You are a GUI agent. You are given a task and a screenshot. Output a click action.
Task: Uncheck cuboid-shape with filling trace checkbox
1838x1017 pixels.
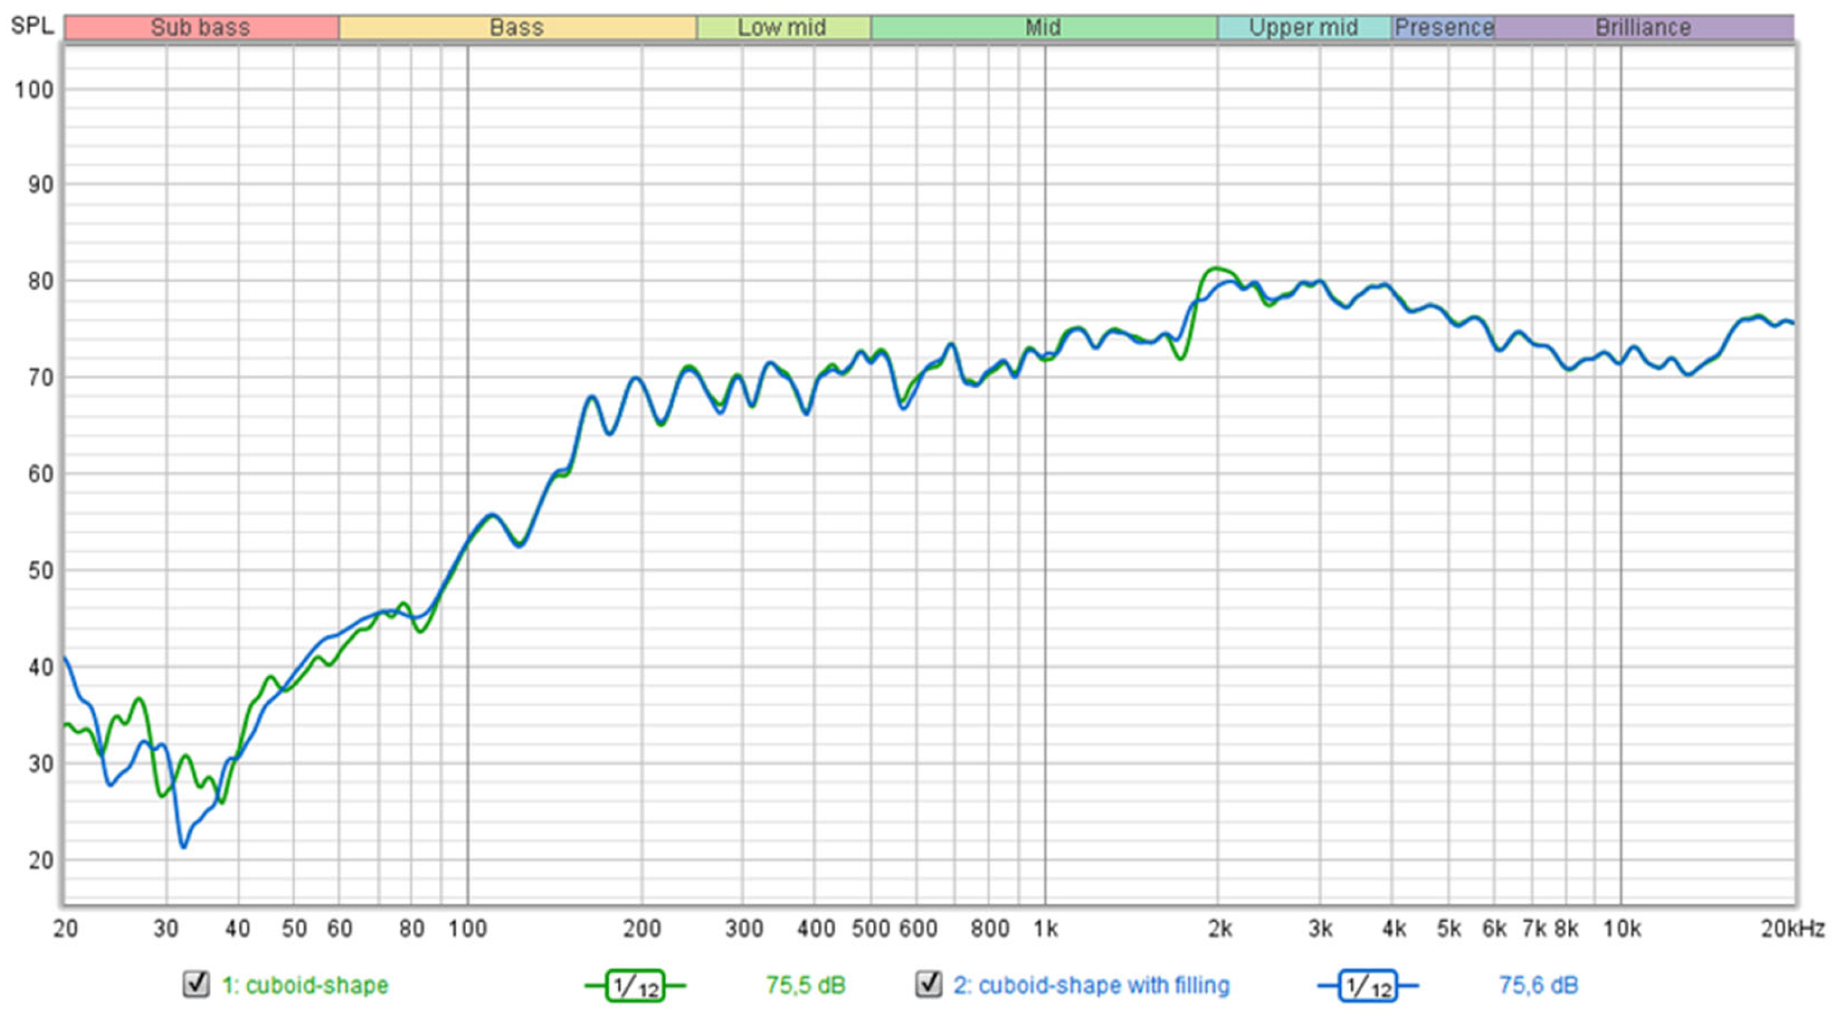click(x=929, y=984)
